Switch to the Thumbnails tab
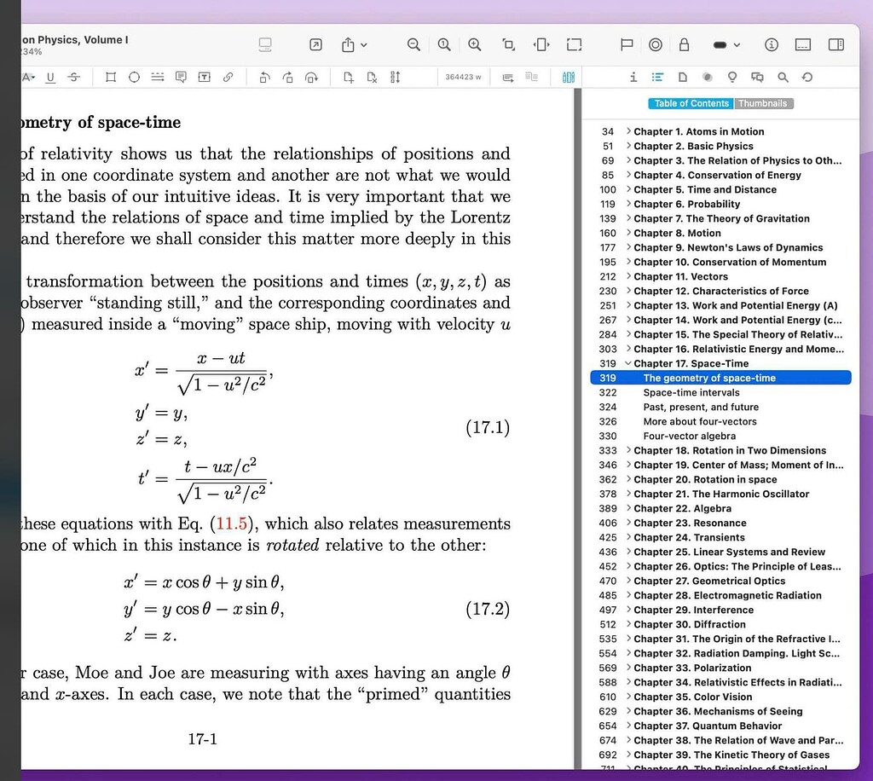The width and height of the screenshot is (873, 781). click(x=763, y=103)
